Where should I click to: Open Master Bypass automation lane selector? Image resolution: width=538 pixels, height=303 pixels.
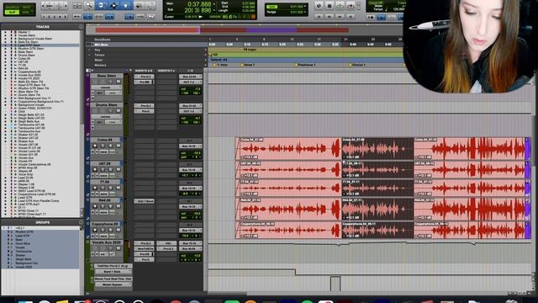point(113,284)
